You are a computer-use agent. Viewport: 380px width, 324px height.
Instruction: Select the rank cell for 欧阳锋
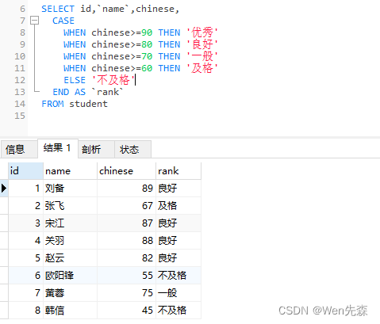[x=178, y=276]
